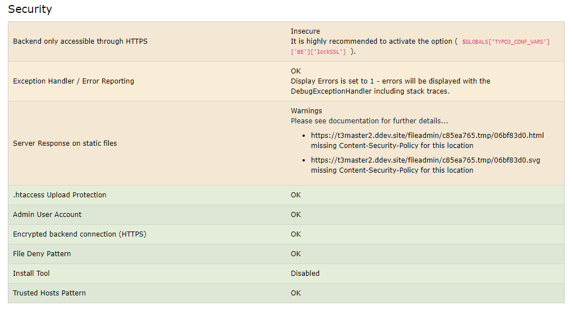572x310 pixels.
Task: Select the Encrypted backend connection (HTTPS) row
Action: pyautogui.click(x=80, y=234)
